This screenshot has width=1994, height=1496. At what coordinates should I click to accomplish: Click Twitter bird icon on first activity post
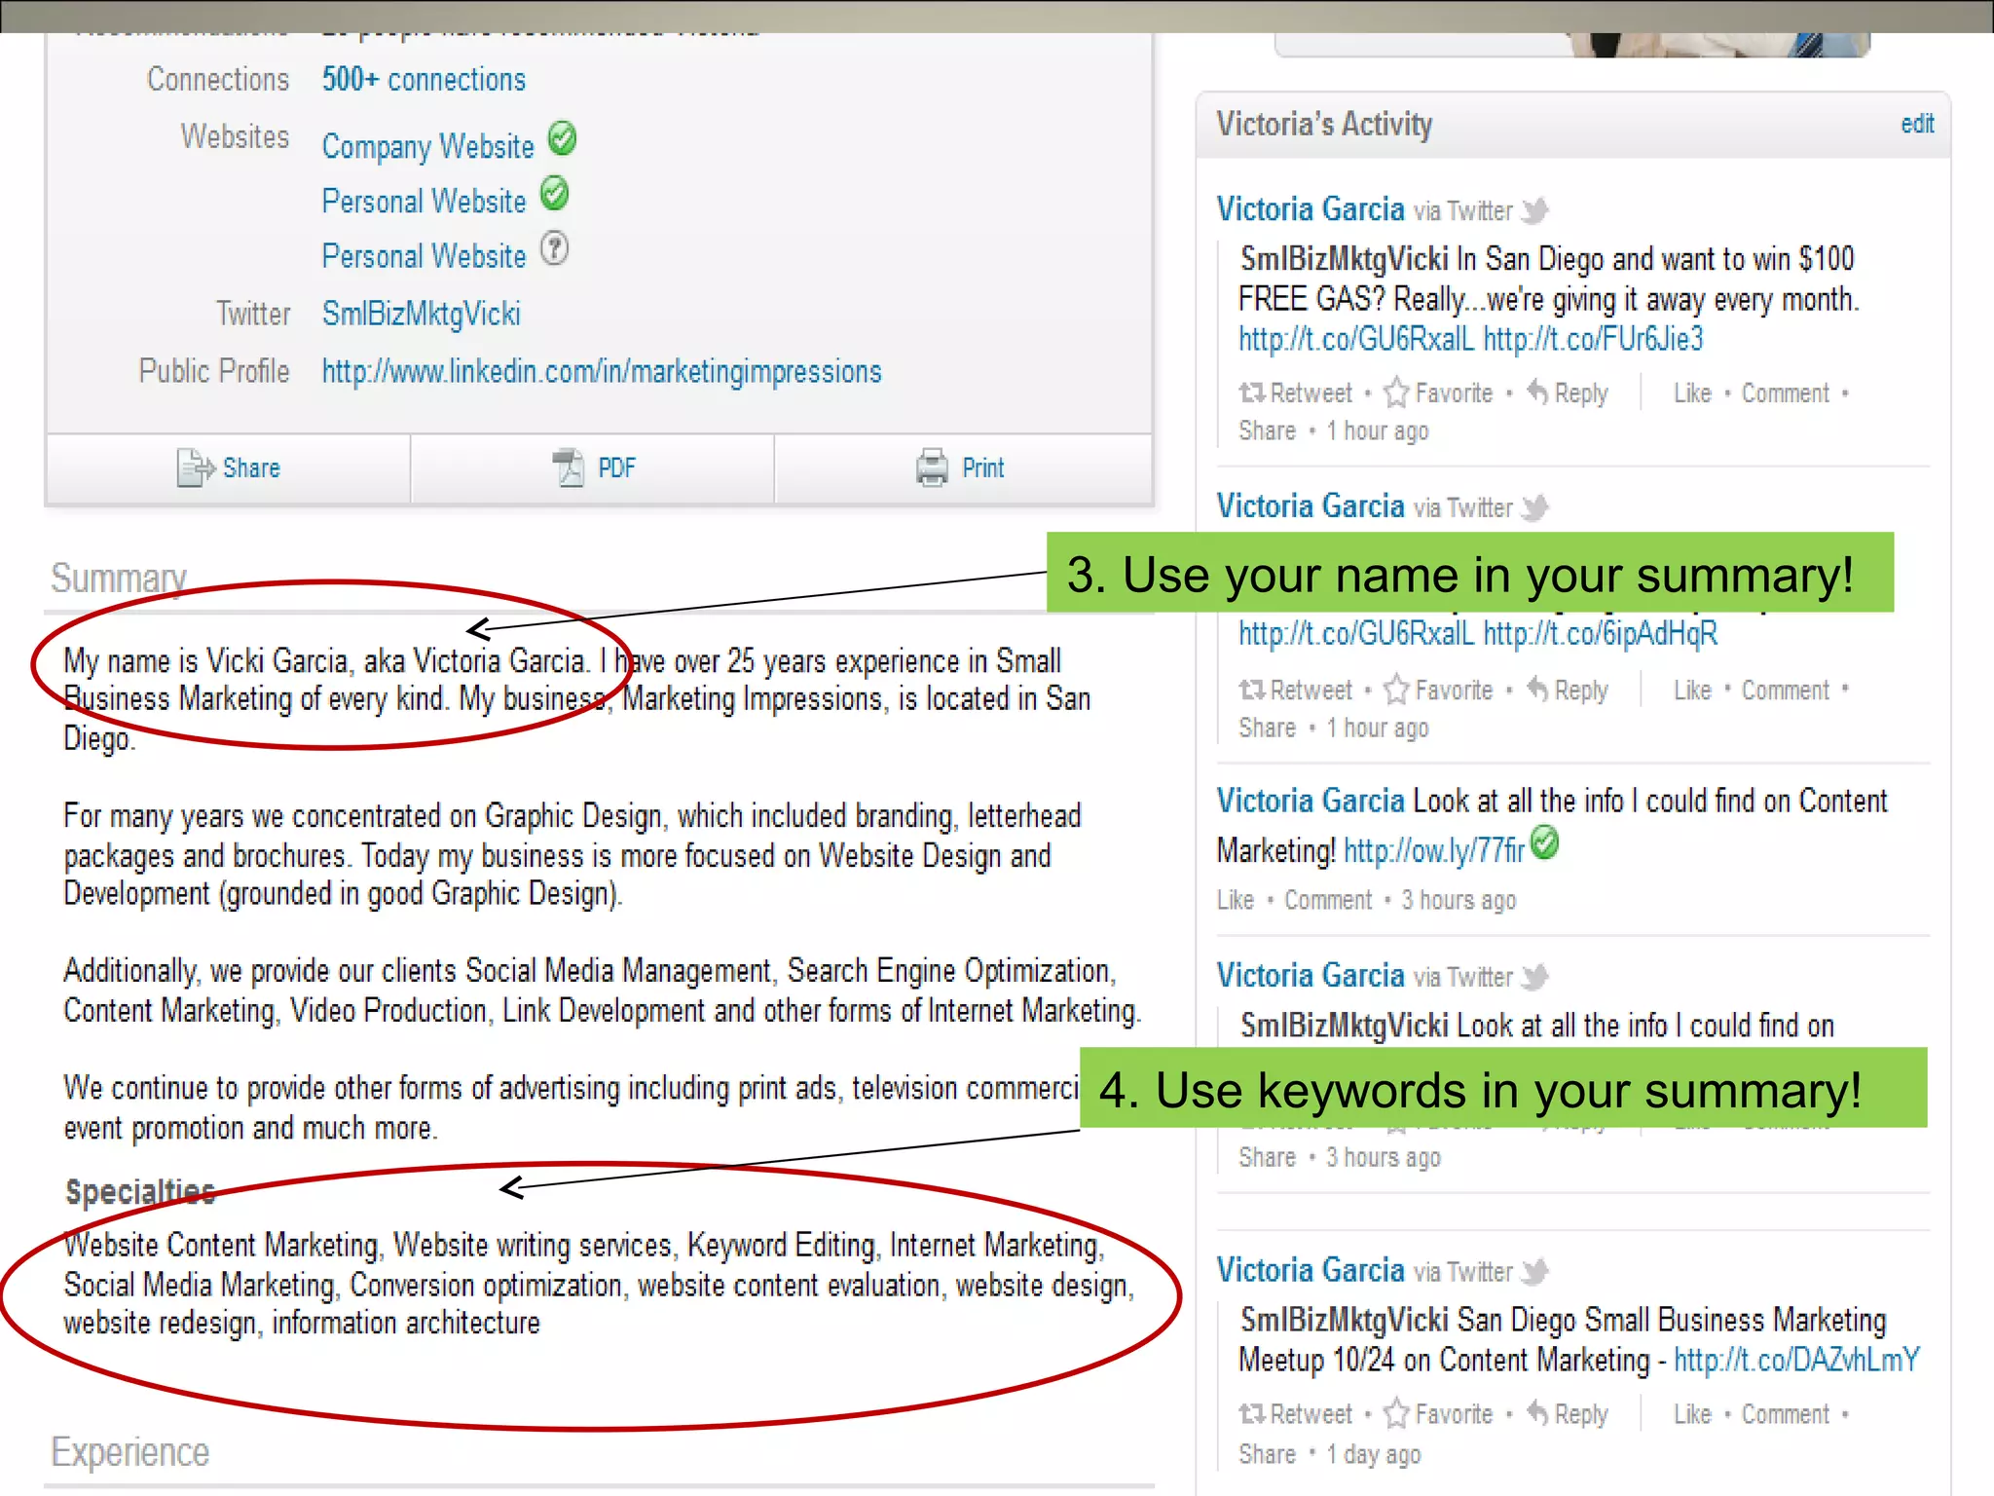pyautogui.click(x=1535, y=210)
